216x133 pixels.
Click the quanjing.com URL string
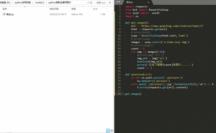pyautogui.click(x=172, y=26)
